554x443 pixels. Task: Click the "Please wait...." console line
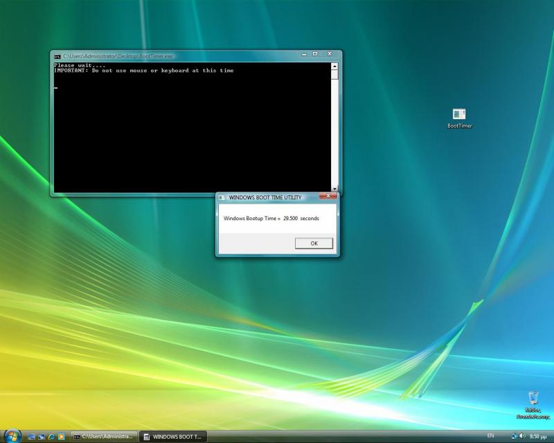click(x=80, y=65)
